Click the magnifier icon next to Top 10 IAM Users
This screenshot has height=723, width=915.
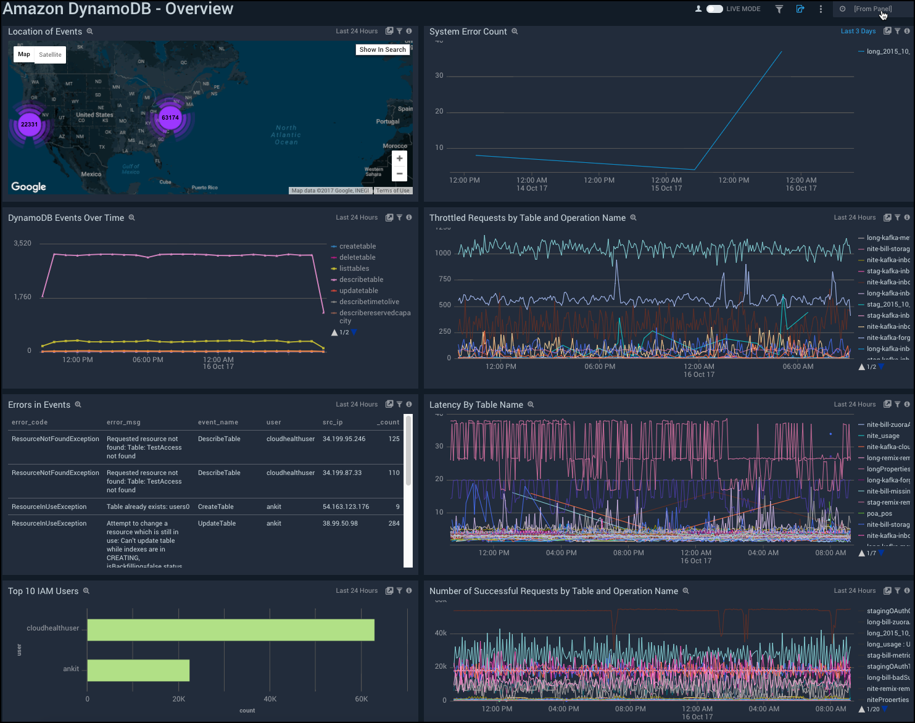click(86, 590)
